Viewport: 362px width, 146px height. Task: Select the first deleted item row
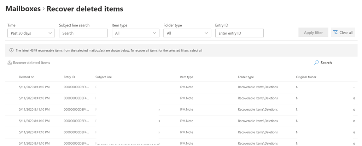point(34,87)
